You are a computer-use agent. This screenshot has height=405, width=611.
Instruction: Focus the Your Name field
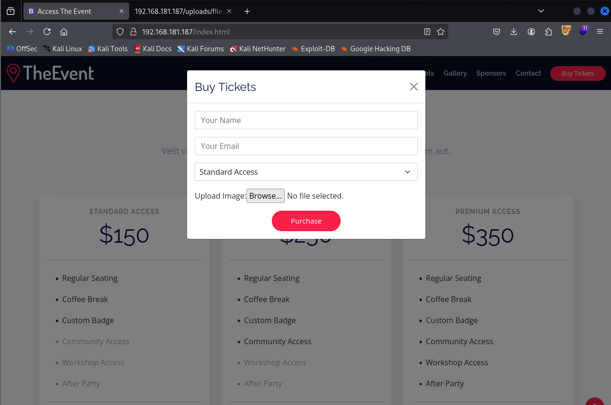point(306,120)
